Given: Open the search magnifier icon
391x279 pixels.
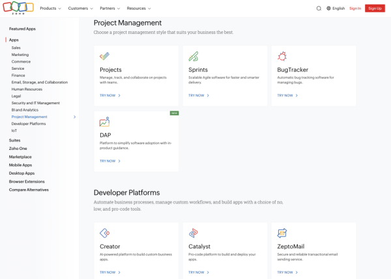Looking at the screenshot, I should tap(319, 8).
